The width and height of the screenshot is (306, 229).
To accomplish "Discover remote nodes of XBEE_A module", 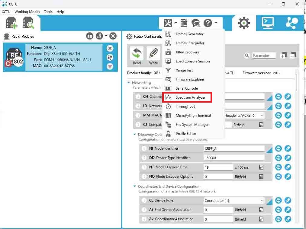I will (110, 58).
